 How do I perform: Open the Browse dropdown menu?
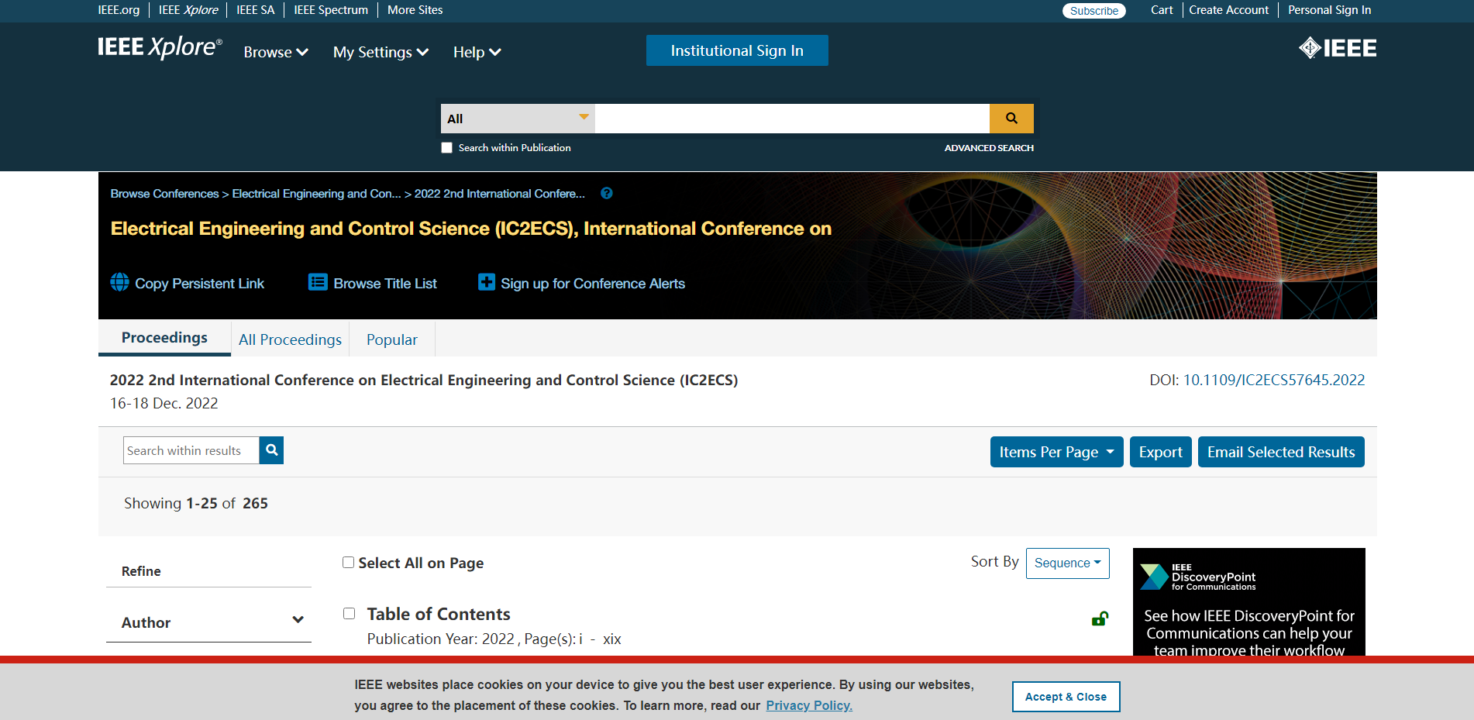[x=276, y=52]
